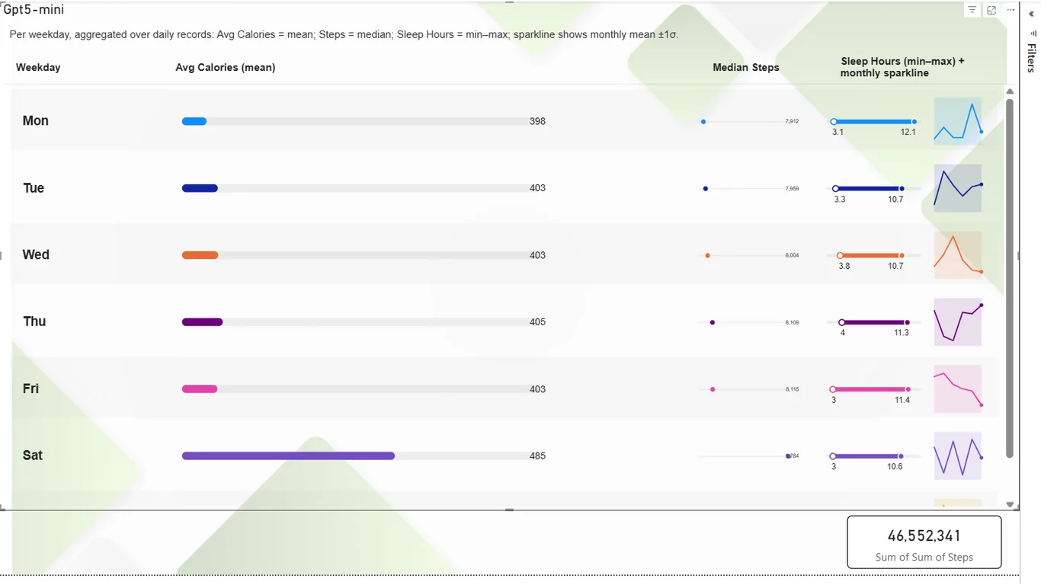Select the Tuesday sparkline chart
The height and width of the screenshot is (585, 1041).
click(x=958, y=188)
